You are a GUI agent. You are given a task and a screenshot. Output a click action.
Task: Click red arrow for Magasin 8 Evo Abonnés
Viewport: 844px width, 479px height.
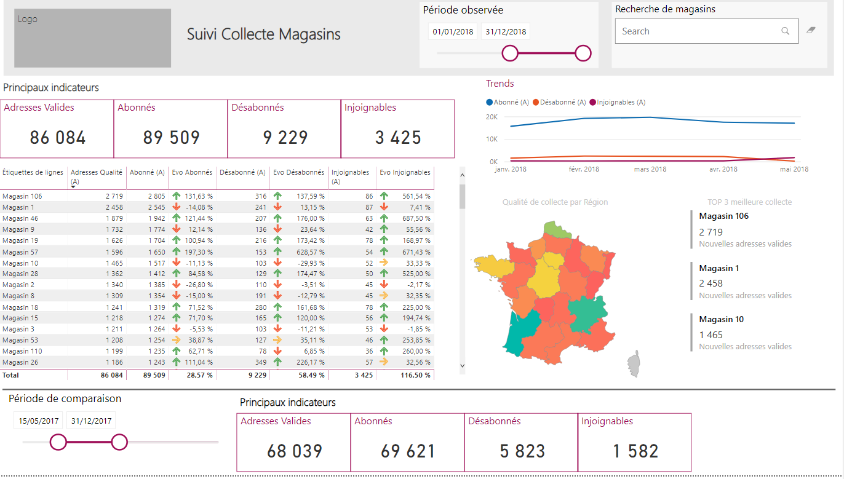pyautogui.click(x=177, y=296)
